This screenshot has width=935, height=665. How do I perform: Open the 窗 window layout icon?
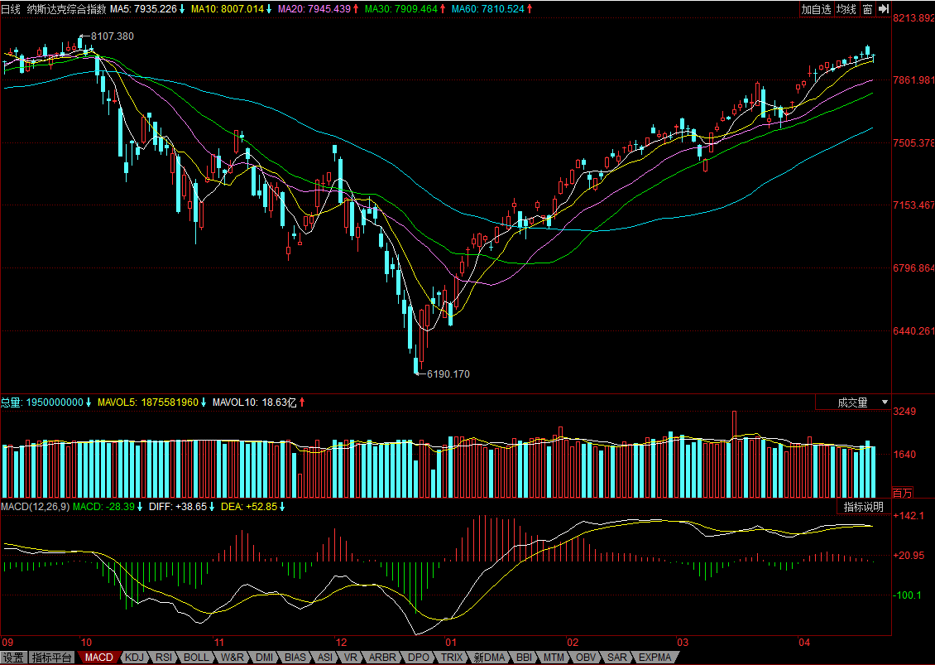click(x=868, y=9)
